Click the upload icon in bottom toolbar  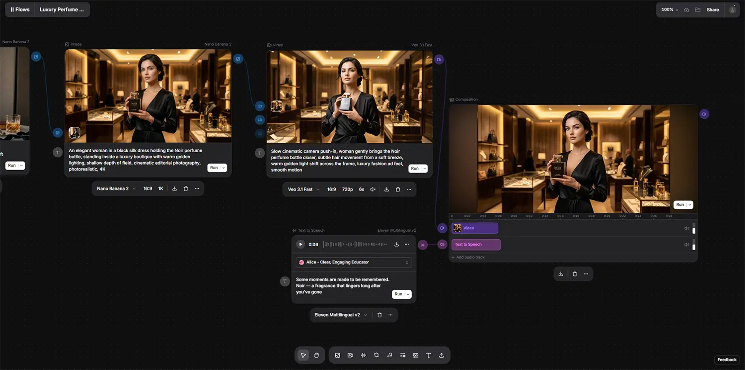click(x=442, y=355)
